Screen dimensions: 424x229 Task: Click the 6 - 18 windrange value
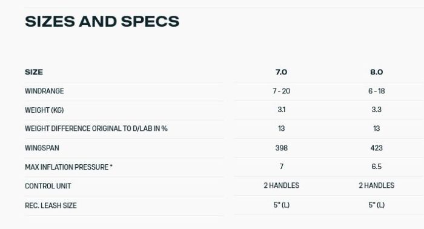[376, 91]
